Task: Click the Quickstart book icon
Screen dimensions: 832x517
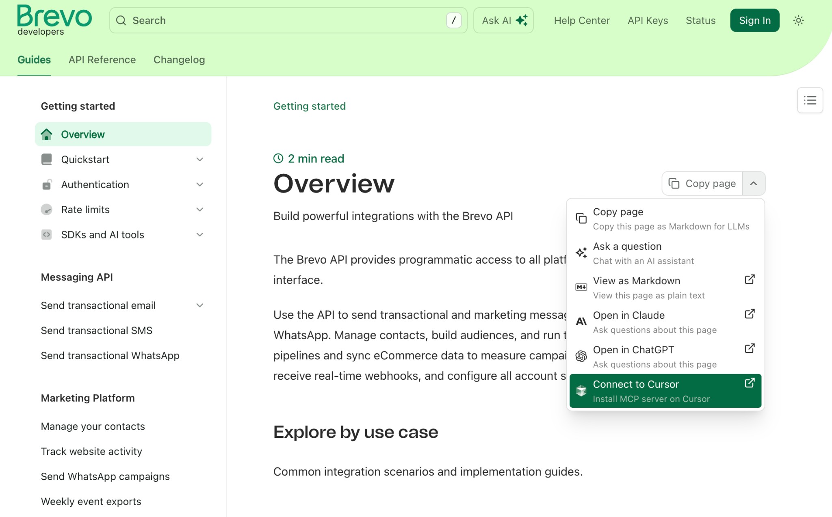Action: pos(47,159)
